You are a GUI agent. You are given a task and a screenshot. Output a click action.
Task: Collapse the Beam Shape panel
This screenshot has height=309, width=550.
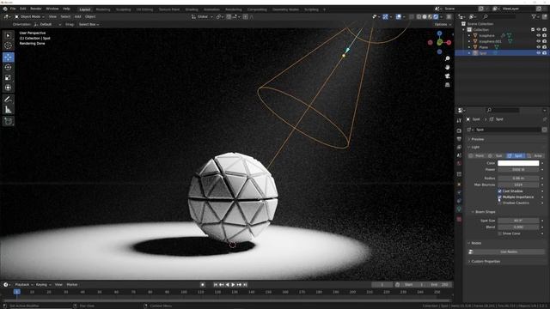[485, 212]
